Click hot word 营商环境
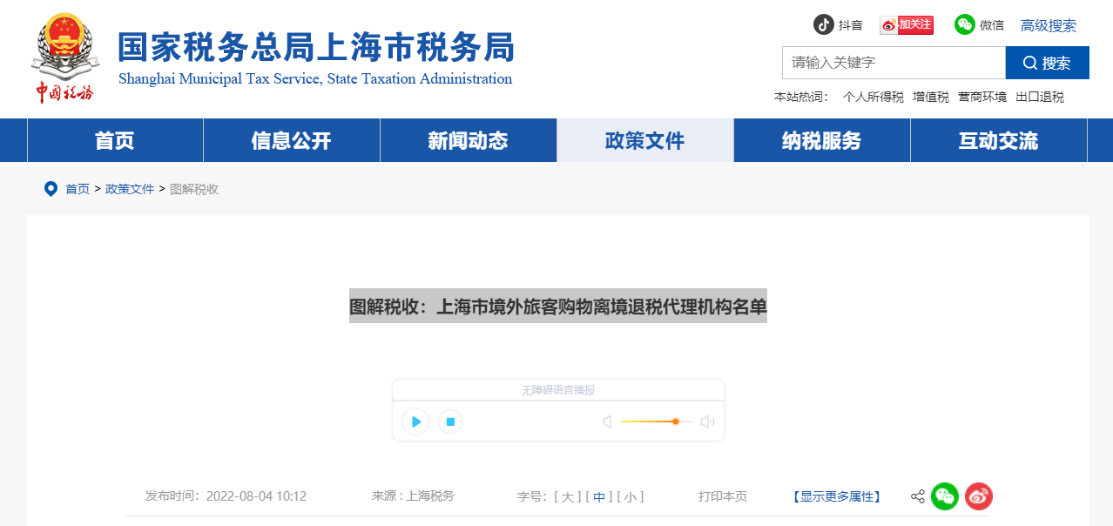The height and width of the screenshot is (526, 1113). [982, 97]
